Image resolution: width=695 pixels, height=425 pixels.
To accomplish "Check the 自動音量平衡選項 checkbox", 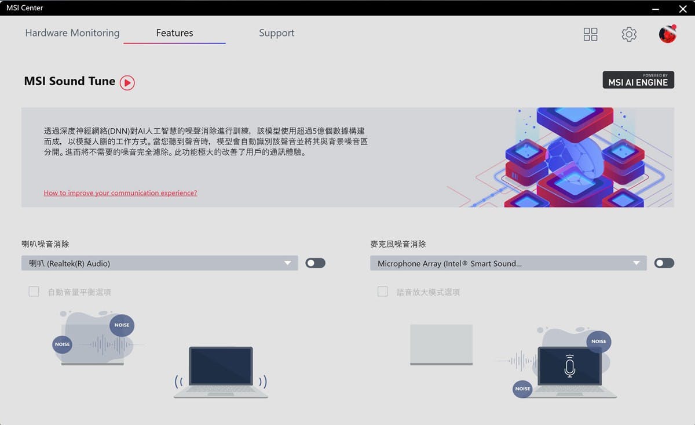I will pos(34,292).
